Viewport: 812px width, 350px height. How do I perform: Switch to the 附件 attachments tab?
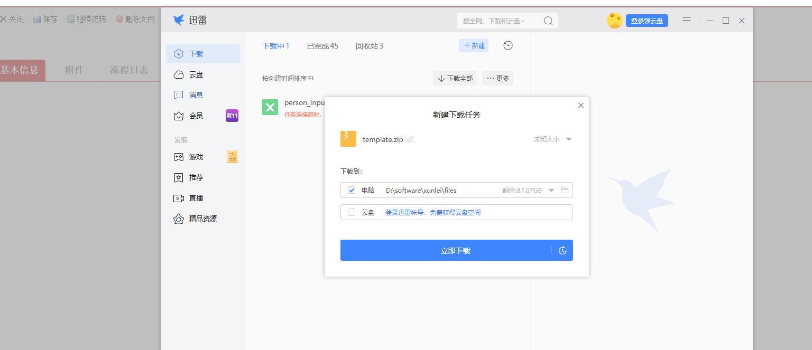pos(73,69)
